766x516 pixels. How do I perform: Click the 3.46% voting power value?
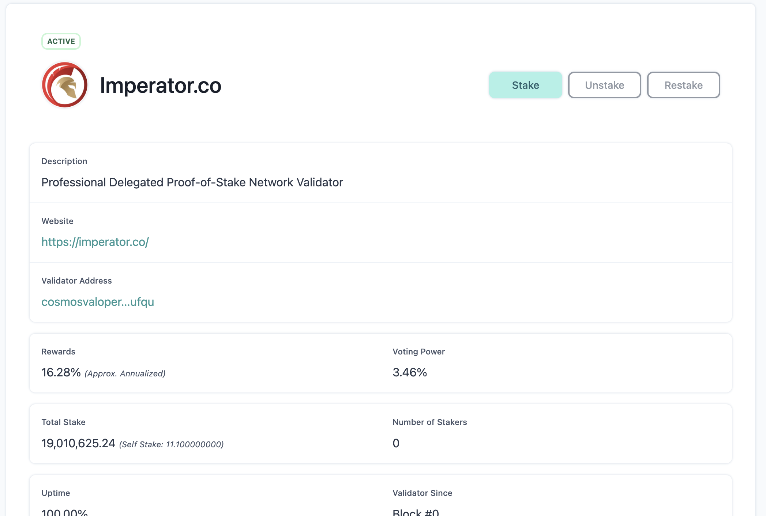[x=410, y=372]
